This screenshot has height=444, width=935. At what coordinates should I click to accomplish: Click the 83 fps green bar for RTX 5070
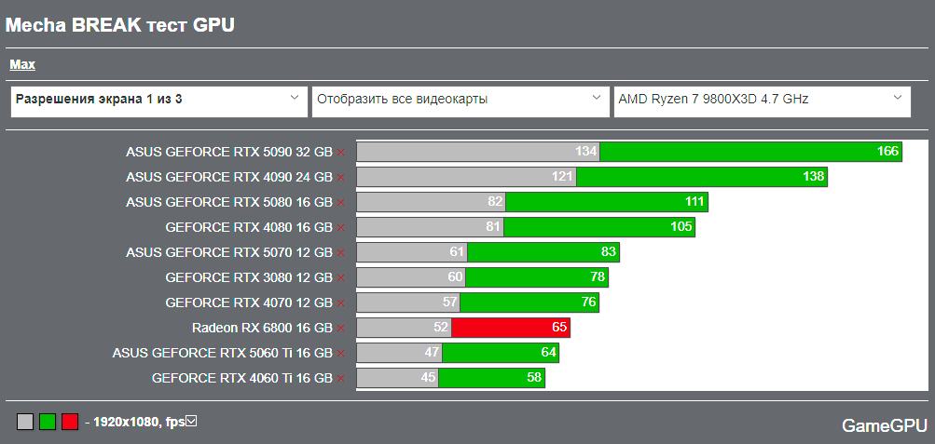543,252
